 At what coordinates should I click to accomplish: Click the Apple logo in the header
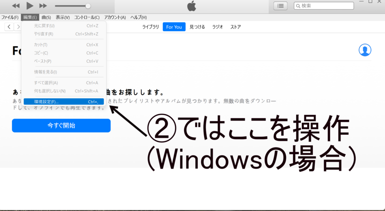click(x=191, y=6)
